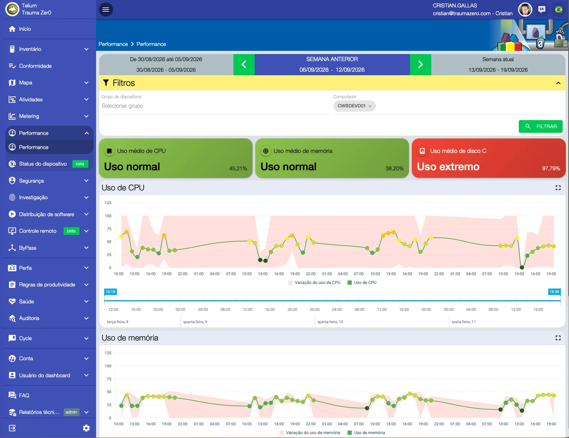The image size is (569, 438).
Task: Select the 30/08/2026 to 05/09/2026 week
Action: pos(166,65)
